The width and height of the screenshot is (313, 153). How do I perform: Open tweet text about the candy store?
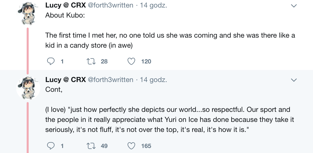point(170,40)
